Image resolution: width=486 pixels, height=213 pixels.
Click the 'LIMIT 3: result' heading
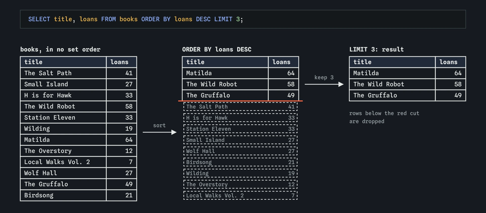[377, 49]
